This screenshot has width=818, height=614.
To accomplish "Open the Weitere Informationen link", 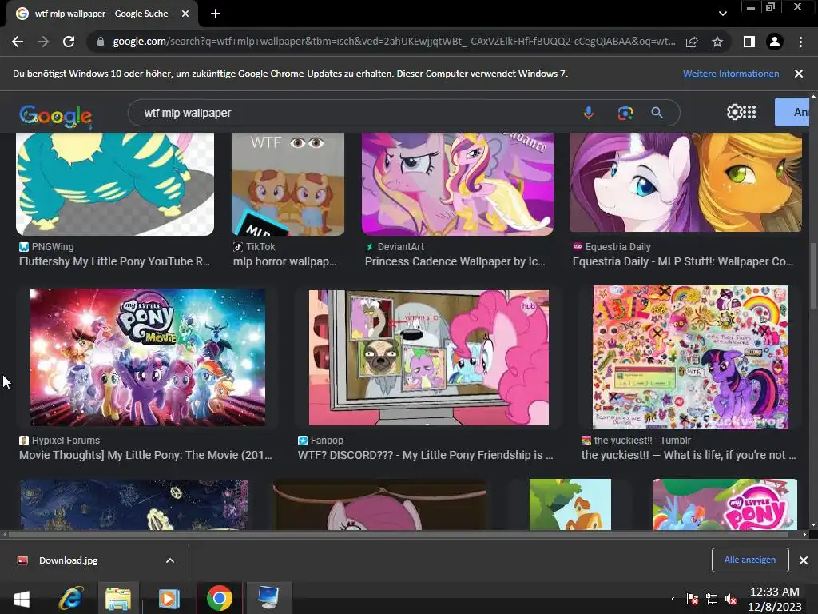I will pos(731,74).
